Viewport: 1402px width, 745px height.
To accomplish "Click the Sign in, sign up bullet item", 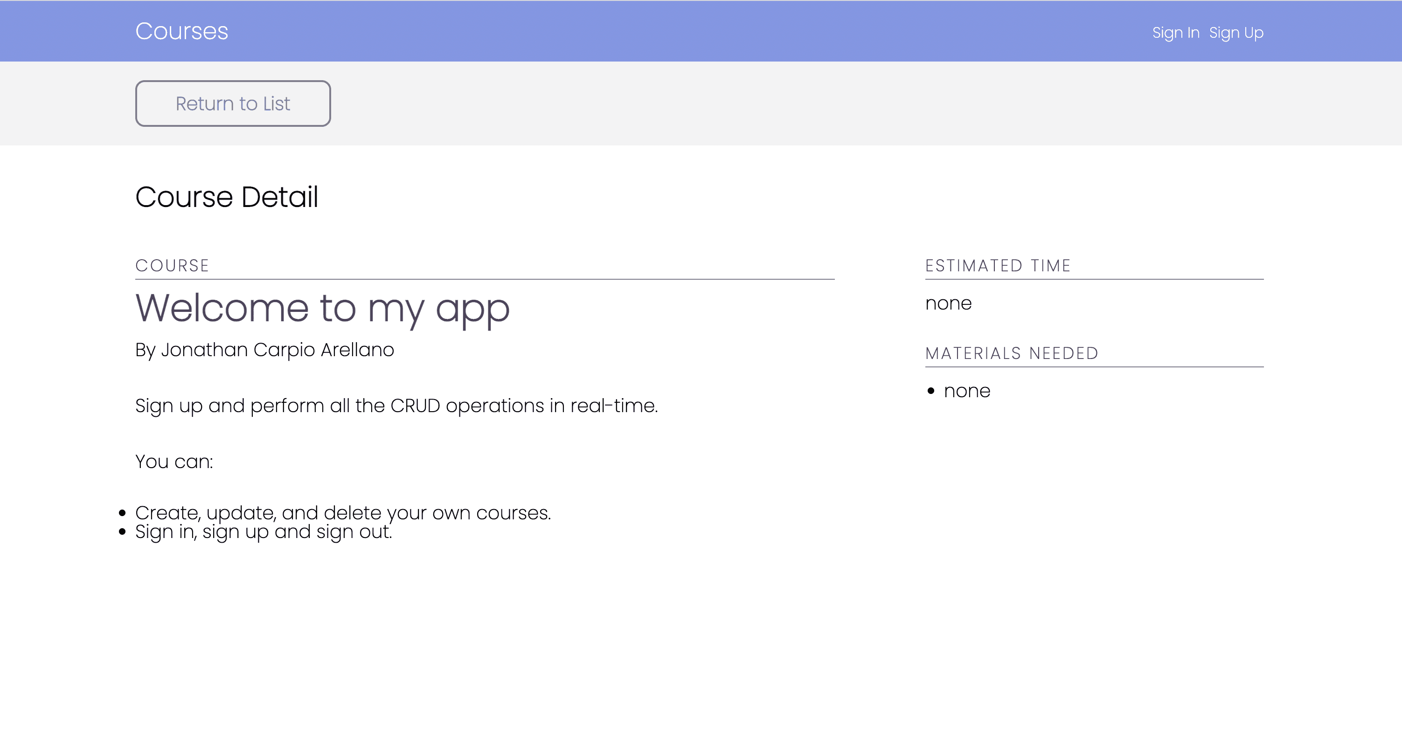I will point(264,531).
